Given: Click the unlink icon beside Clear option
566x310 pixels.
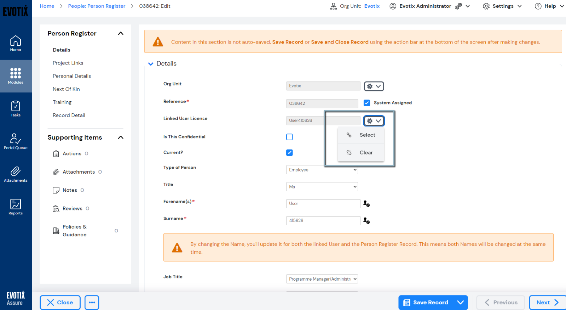Looking at the screenshot, I should tap(349, 152).
